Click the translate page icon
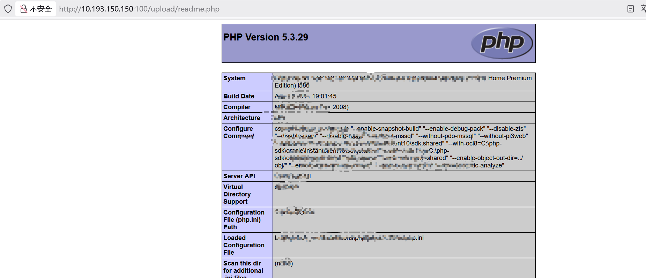The height and width of the screenshot is (278, 646). point(643,8)
